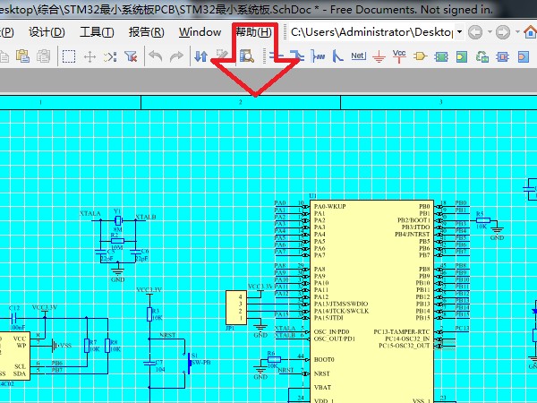This screenshot has width=537, height=403.
Task: Click resistor R8 10K pull-up
Action: pyautogui.click(x=107, y=346)
